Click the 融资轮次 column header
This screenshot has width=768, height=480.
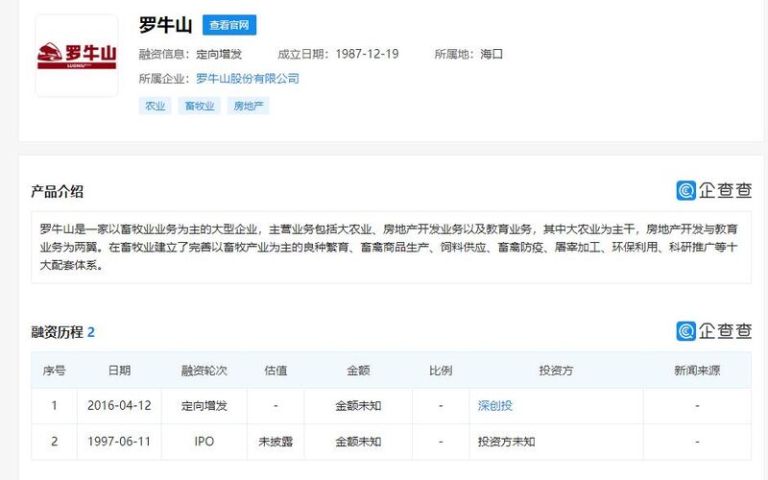pos(204,371)
